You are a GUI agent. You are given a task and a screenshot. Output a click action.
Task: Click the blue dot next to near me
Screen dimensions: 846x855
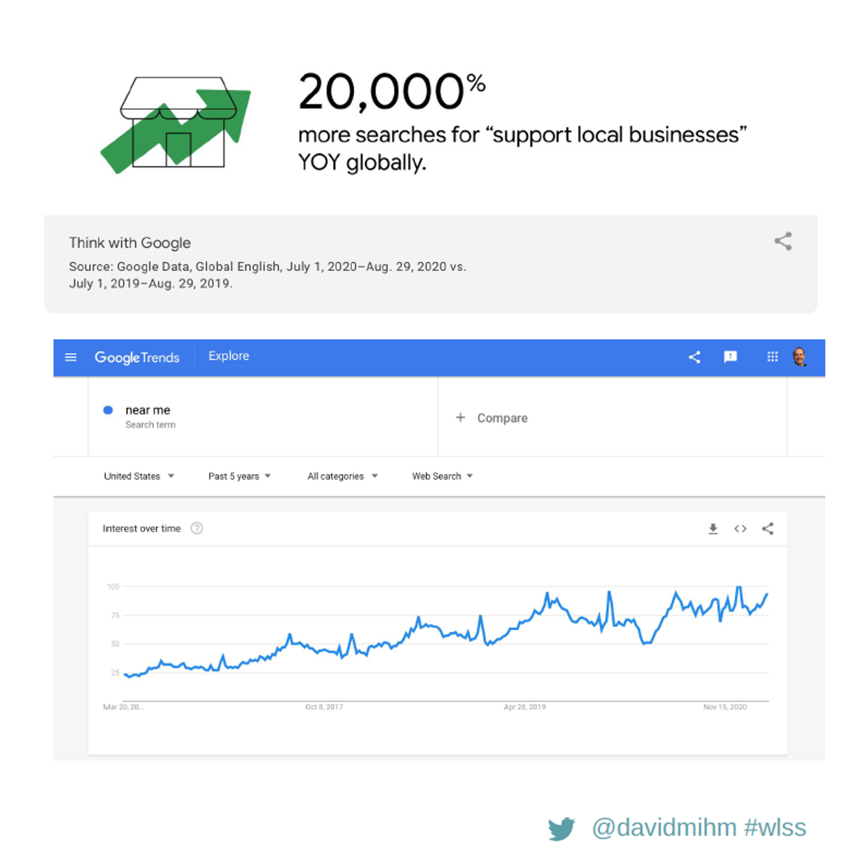click(x=108, y=410)
